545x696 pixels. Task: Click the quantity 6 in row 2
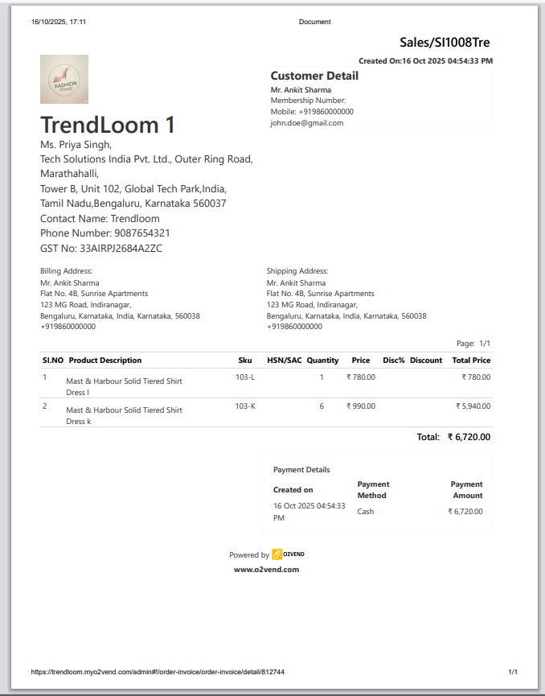(x=322, y=406)
